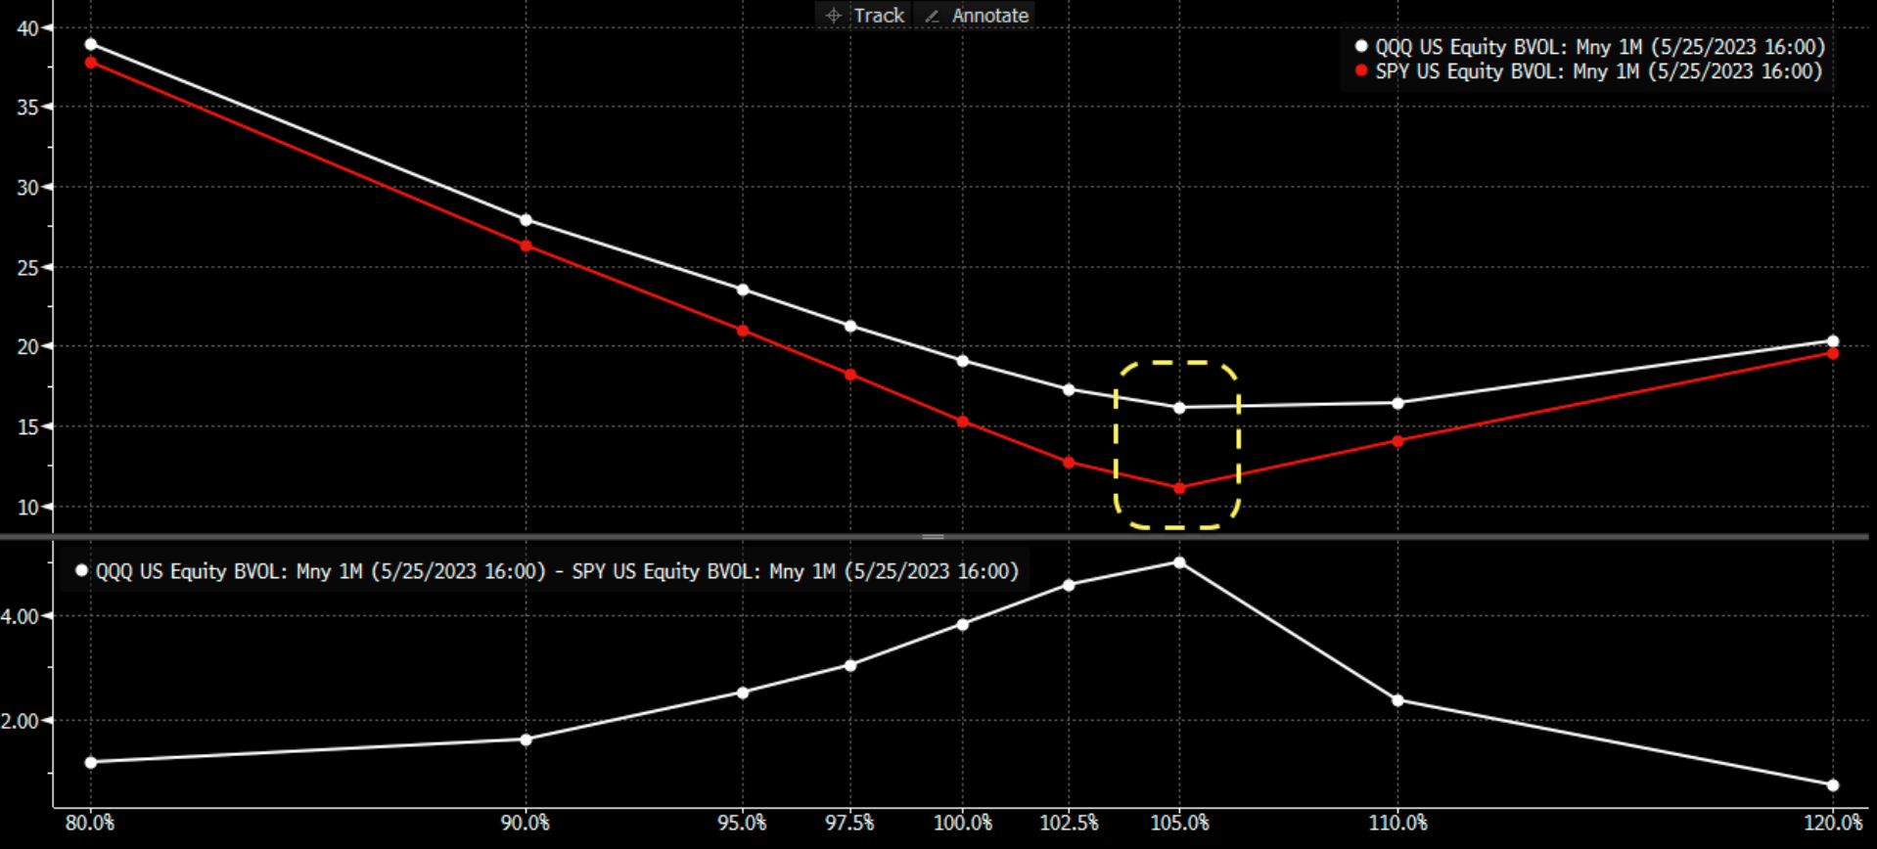Pick the red SPY data point at 100.0%

coord(963,422)
